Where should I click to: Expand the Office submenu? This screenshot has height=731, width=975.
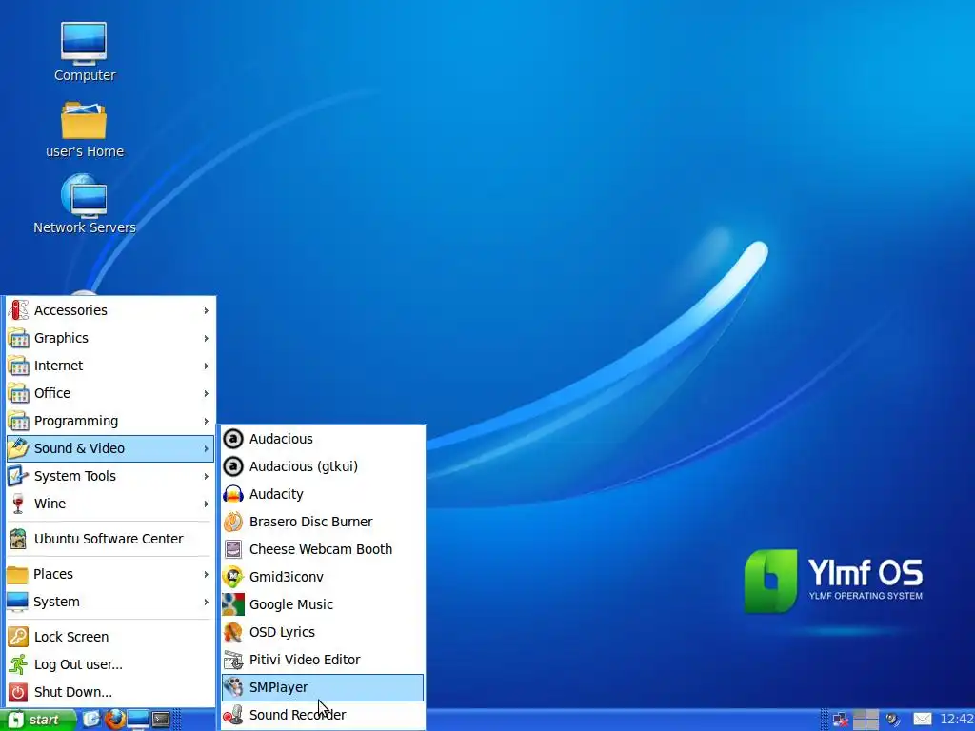110,393
